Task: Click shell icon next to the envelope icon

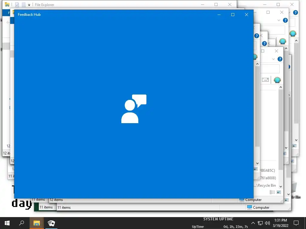Action: click(x=277, y=80)
